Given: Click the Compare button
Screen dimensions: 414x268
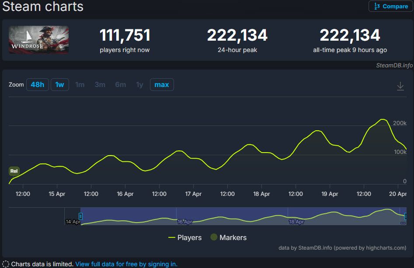Looking at the screenshot, I should point(390,7).
